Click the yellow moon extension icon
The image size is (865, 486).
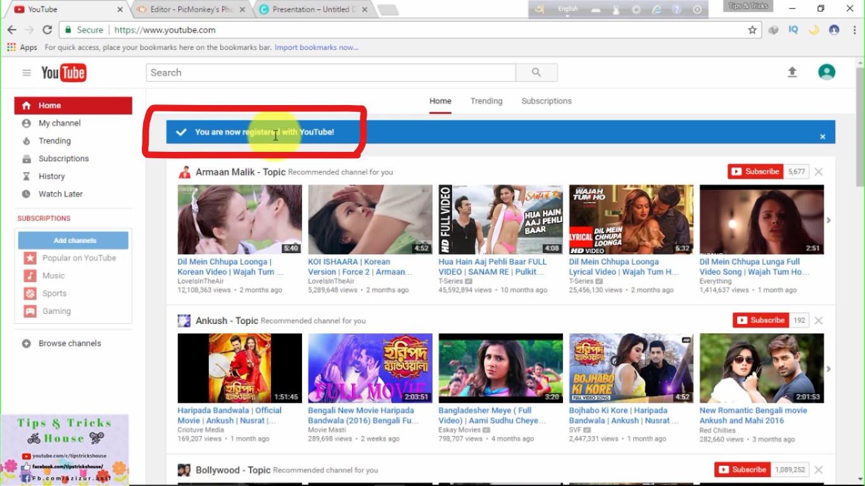point(813,30)
